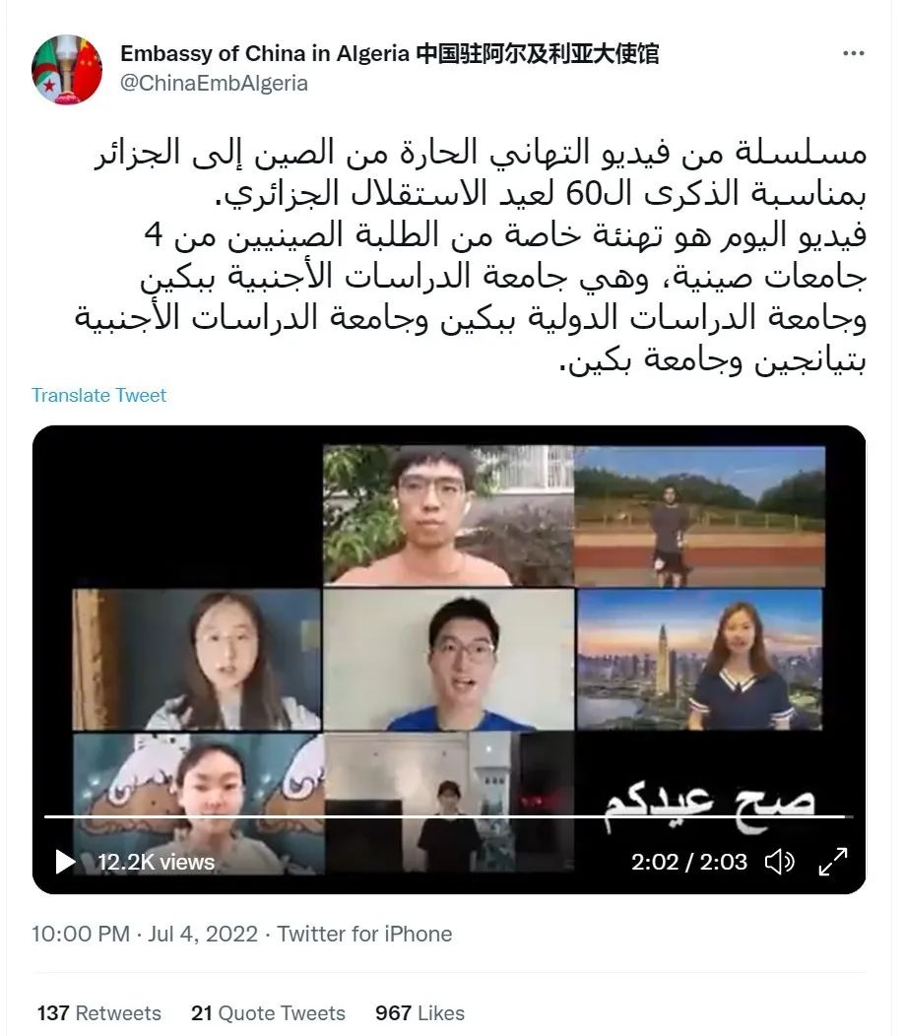
Task: Click the Twitter for iPhone source label
Action: [x=364, y=934]
